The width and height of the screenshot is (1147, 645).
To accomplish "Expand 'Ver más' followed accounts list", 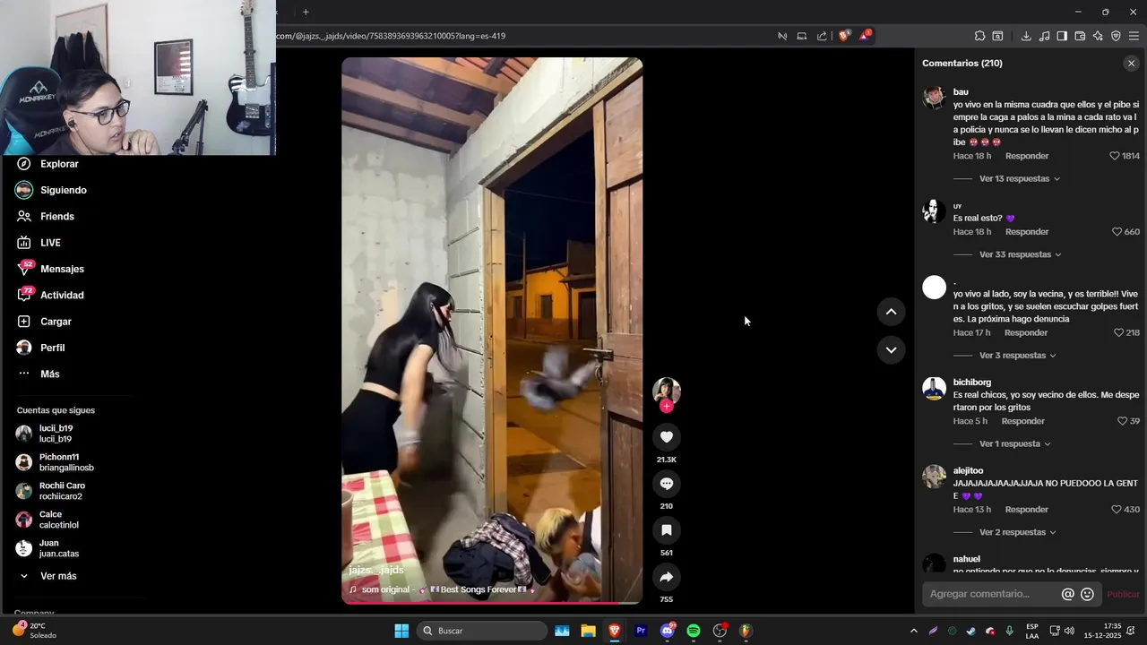I will tap(58, 576).
